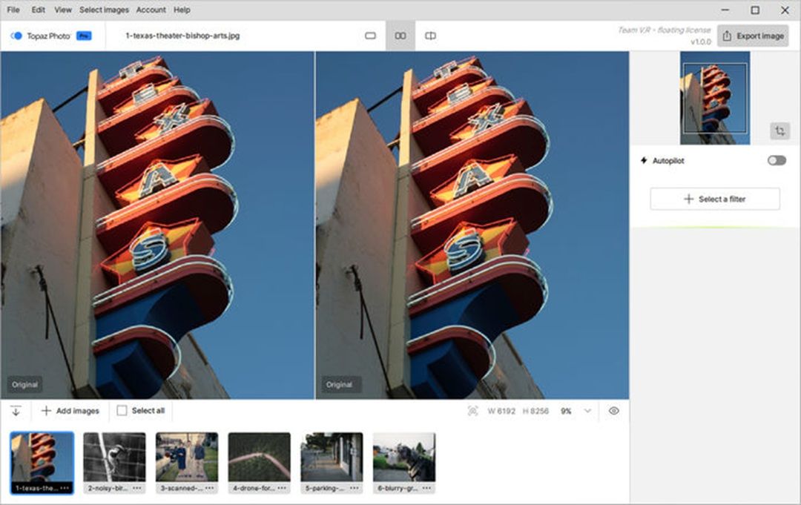Image resolution: width=801 pixels, height=505 pixels.
Task: Open the zoom percentage dropdown
Action: coord(587,410)
